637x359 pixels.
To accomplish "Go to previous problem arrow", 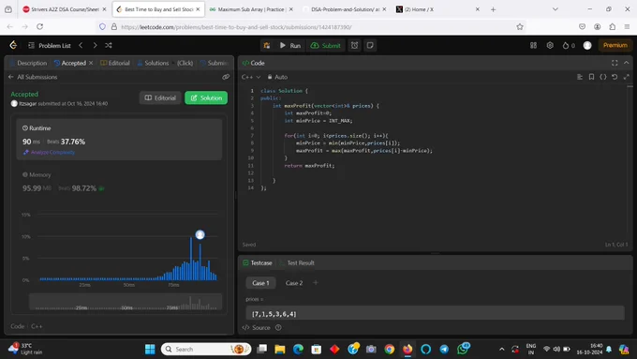I will pos(81,46).
